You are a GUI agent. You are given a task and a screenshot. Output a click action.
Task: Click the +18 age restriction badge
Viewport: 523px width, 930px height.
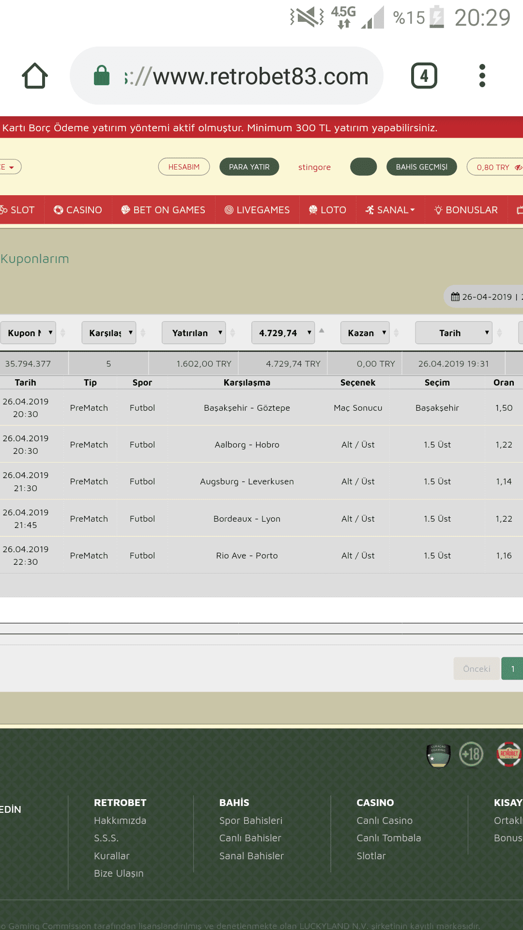[471, 755]
